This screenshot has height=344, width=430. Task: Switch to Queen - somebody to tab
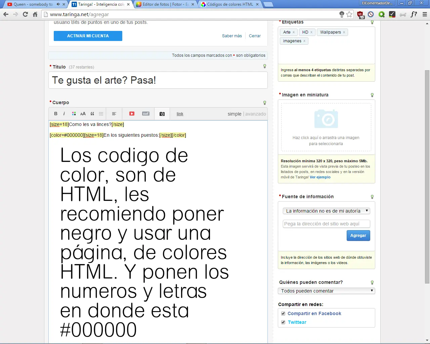click(33, 4)
